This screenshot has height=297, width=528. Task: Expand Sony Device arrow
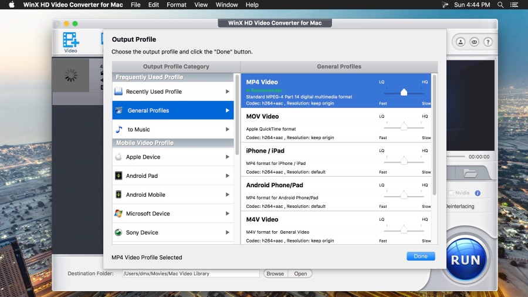228,232
